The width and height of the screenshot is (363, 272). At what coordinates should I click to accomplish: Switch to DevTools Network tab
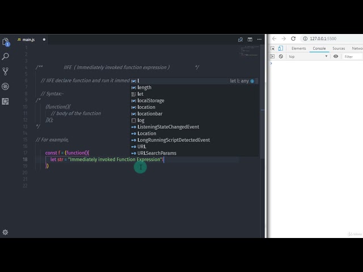click(x=357, y=48)
